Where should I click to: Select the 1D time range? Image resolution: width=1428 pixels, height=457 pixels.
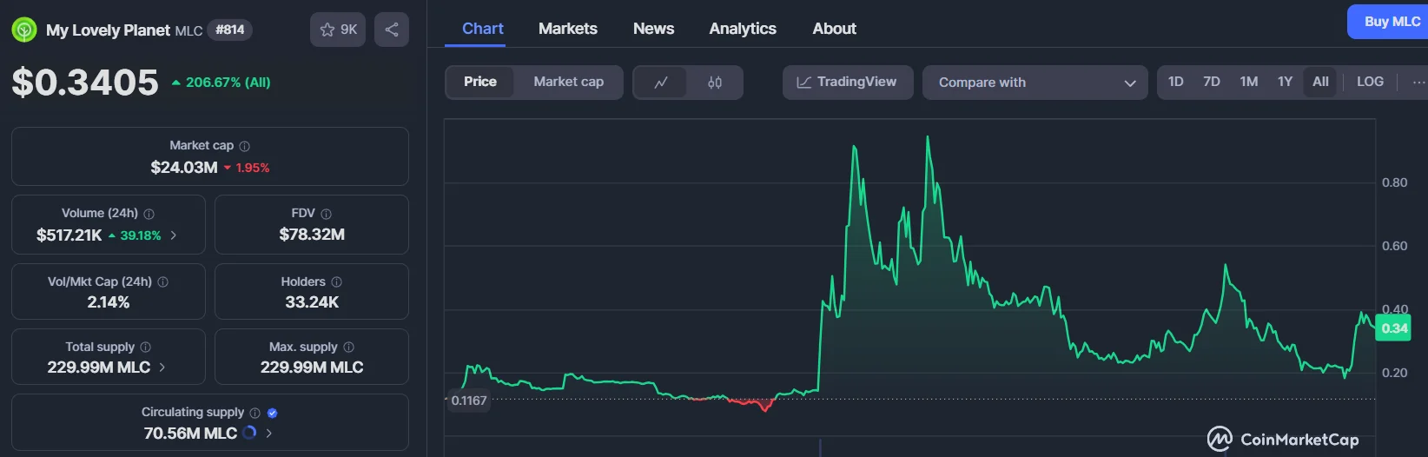(x=1175, y=82)
